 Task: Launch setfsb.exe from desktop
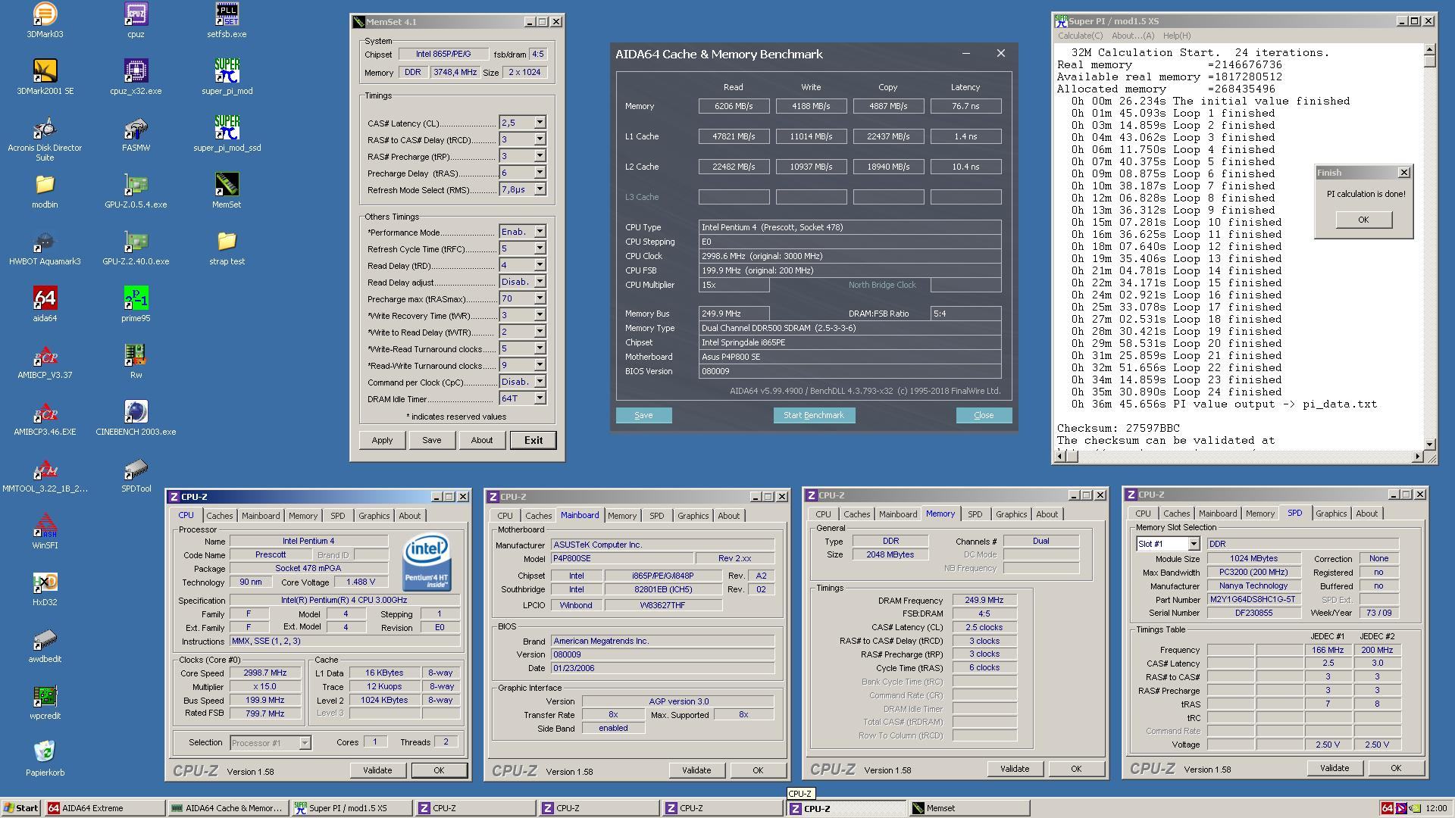(x=227, y=20)
